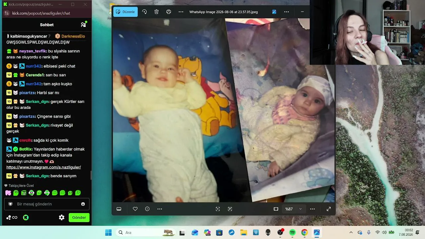Screen dimensions: 425x239
Task: Scan text in the photo
Action: (x=230, y=209)
